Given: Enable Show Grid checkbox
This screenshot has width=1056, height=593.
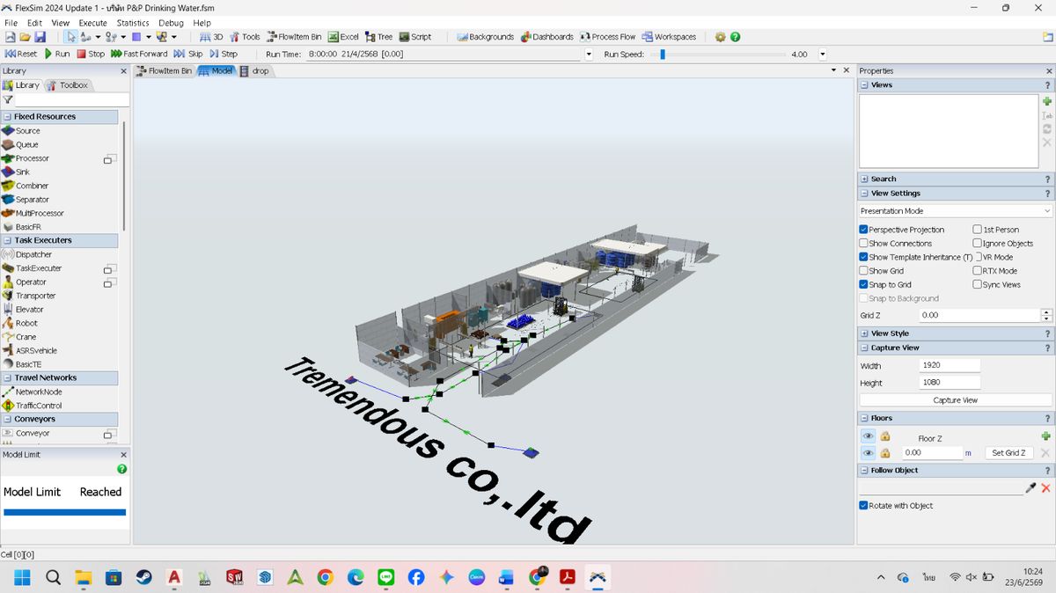Looking at the screenshot, I should tap(863, 271).
